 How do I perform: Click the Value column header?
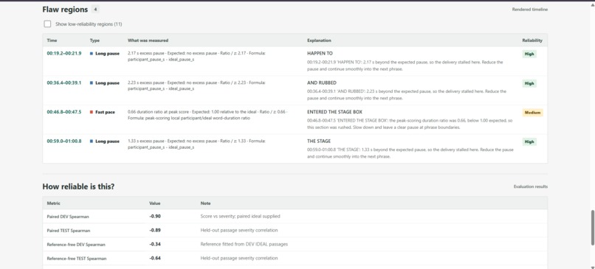pyautogui.click(x=155, y=203)
